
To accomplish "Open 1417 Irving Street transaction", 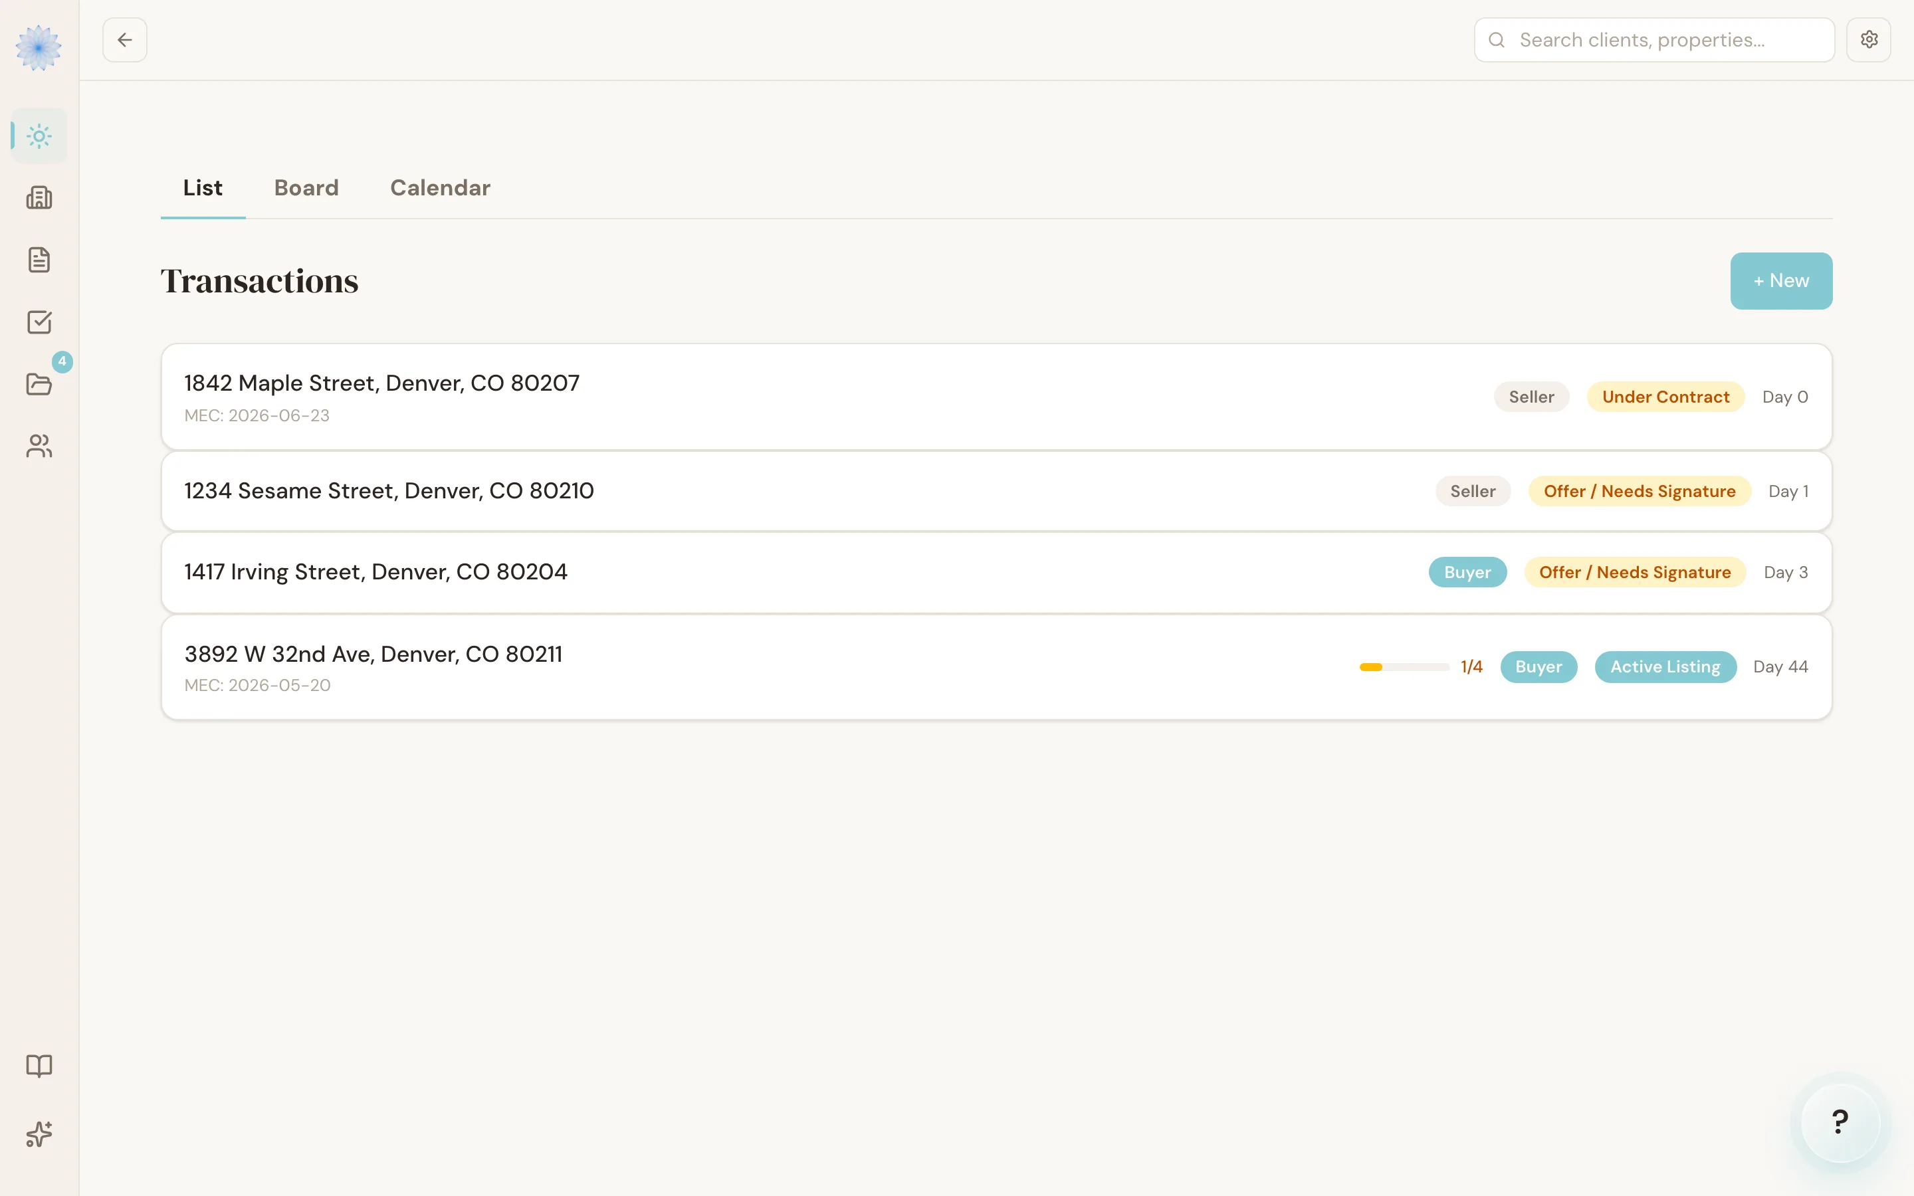I will (996, 573).
